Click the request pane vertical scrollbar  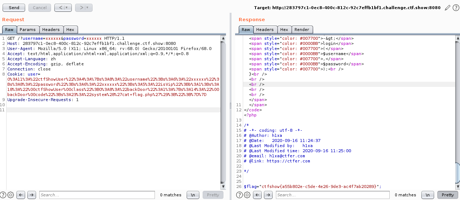click(223, 112)
